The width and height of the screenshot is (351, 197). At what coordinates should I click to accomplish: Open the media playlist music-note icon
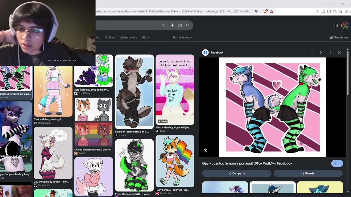[323, 11]
